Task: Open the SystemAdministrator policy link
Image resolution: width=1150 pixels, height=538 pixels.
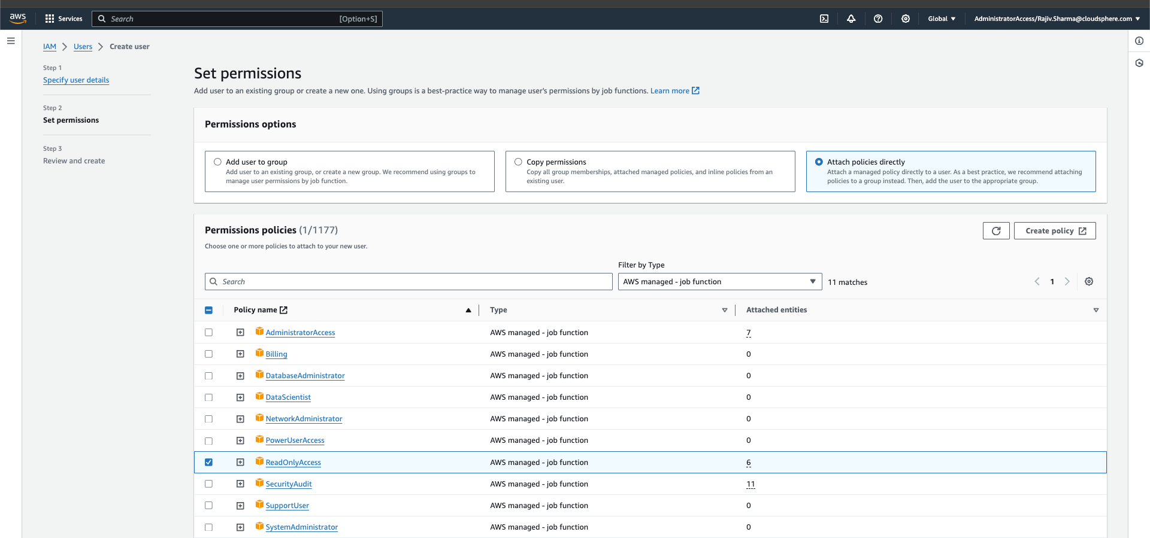Action: [x=302, y=527]
